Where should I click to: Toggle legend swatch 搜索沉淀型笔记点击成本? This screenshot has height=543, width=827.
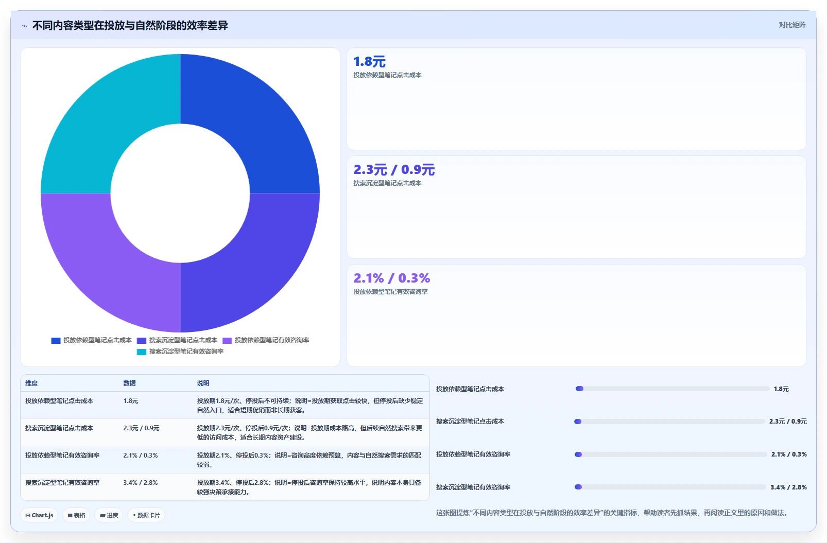(142, 340)
